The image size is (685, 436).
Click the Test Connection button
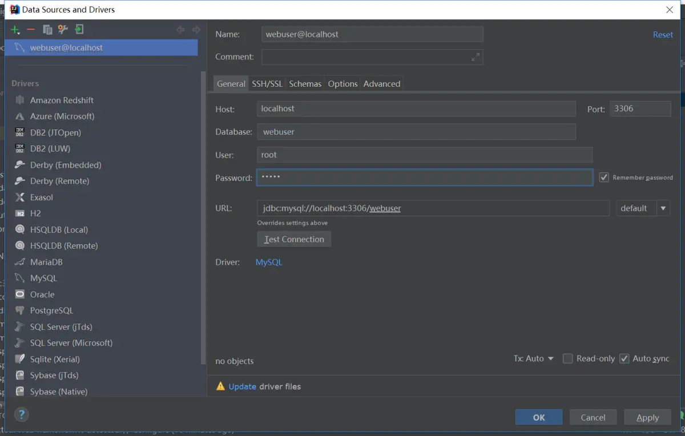click(x=293, y=239)
